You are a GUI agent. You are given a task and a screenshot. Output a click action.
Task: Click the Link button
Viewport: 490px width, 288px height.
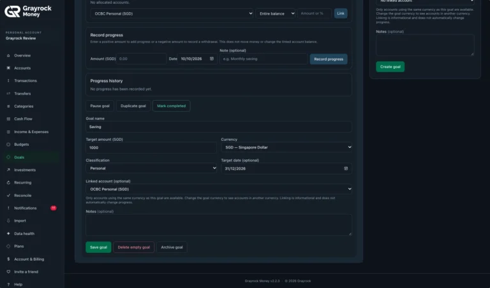point(341,13)
